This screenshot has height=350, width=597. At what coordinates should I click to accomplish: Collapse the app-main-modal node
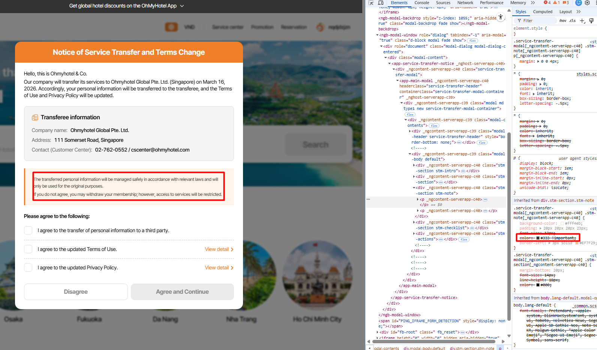[397, 81]
